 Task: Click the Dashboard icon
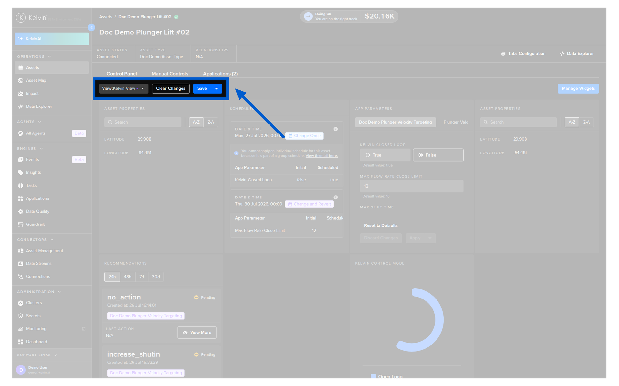21,342
